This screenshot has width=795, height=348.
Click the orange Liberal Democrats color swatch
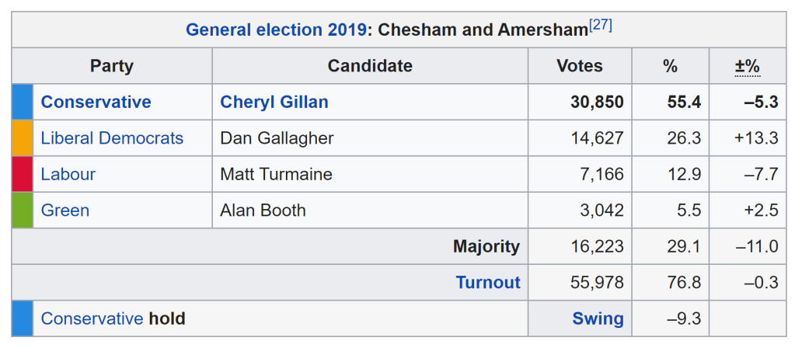coord(23,138)
